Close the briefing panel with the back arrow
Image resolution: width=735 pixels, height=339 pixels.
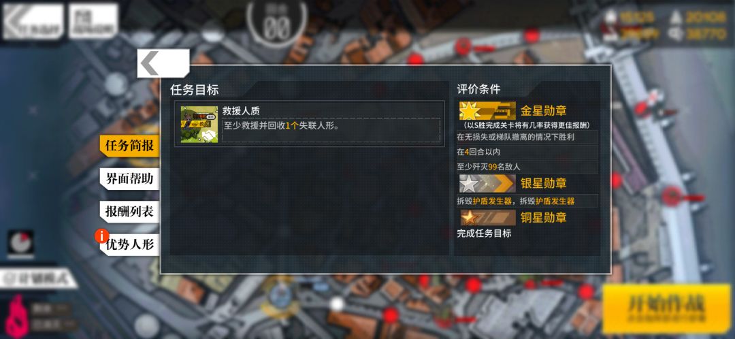(x=163, y=63)
